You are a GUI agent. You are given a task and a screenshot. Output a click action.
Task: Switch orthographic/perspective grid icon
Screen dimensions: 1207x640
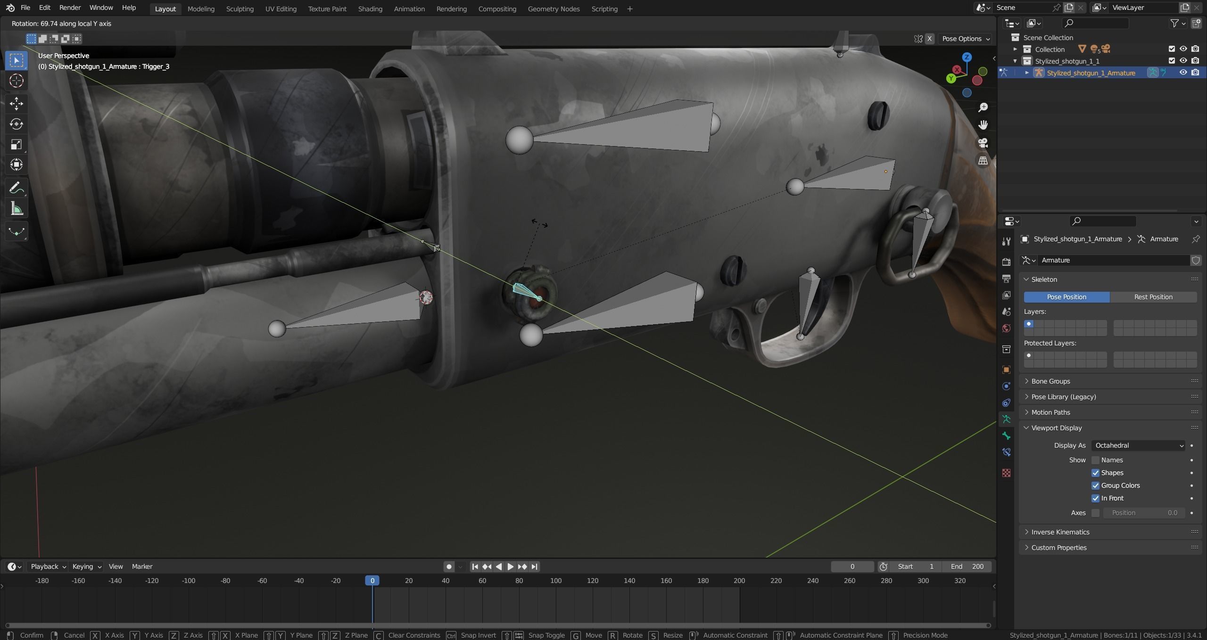983,161
